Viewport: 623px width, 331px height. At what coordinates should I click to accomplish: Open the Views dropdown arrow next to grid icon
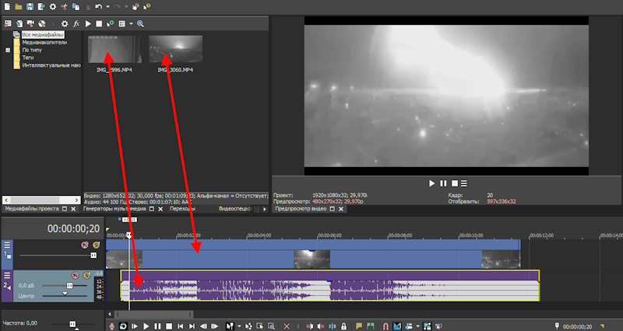131,24
